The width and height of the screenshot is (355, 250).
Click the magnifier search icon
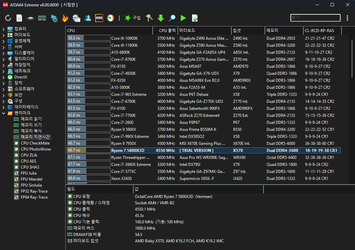coord(172,18)
